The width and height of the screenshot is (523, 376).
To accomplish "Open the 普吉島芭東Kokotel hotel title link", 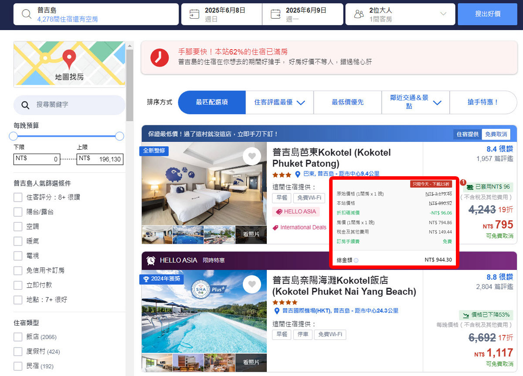I will click(x=332, y=158).
